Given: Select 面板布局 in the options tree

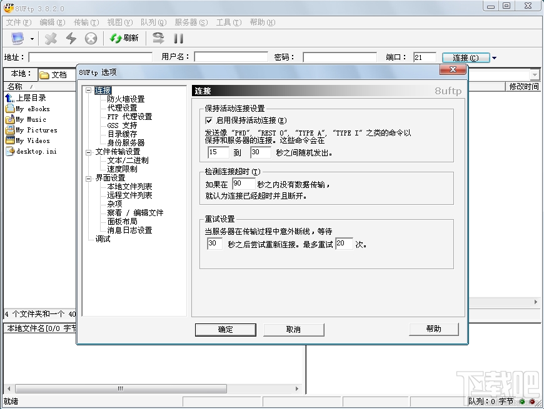Looking at the screenshot, I should coord(122,221).
